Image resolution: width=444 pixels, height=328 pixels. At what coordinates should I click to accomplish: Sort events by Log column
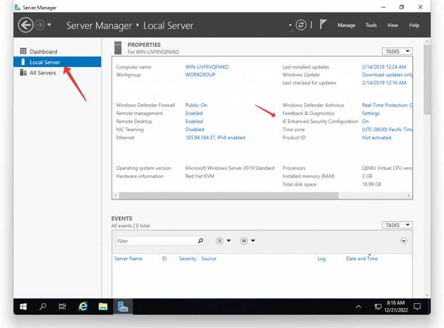321,258
